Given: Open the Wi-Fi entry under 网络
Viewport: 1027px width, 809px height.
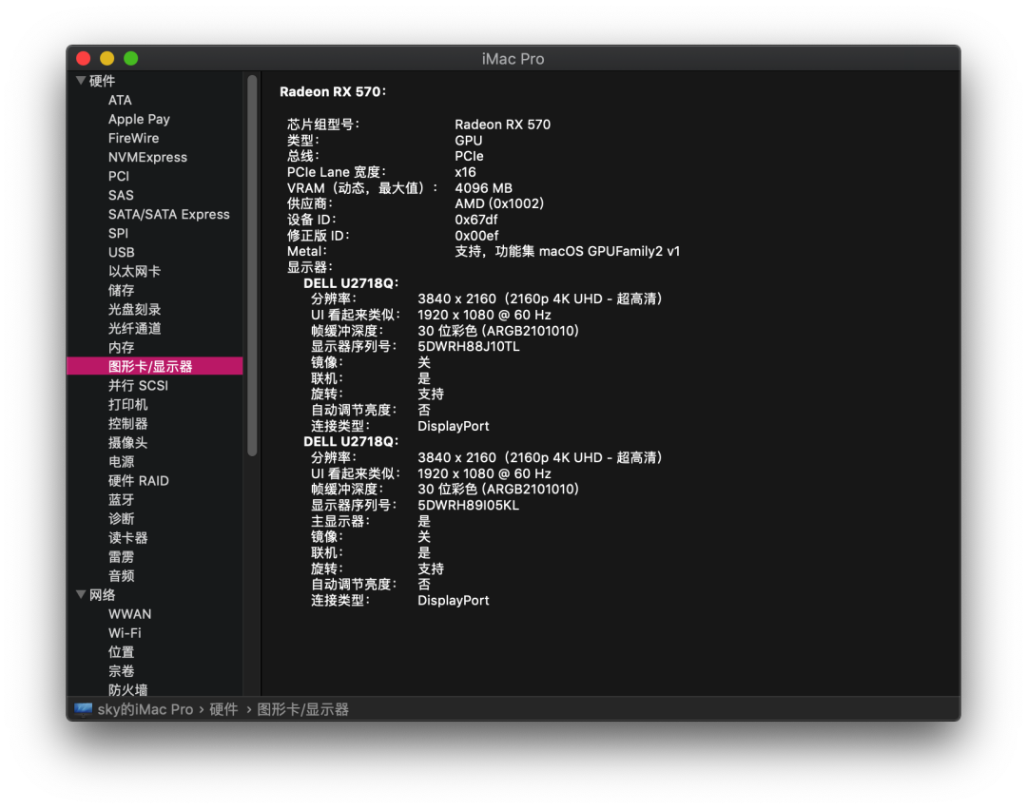Looking at the screenshot, I should coord(125,632).
